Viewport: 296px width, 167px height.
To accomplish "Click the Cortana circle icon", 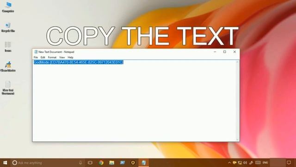I will pos(14,163).
